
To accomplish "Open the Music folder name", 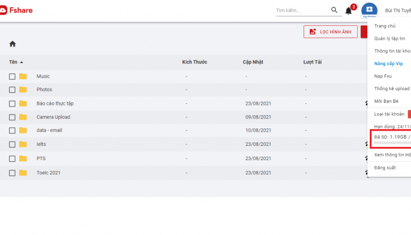I will click(43, 77).
